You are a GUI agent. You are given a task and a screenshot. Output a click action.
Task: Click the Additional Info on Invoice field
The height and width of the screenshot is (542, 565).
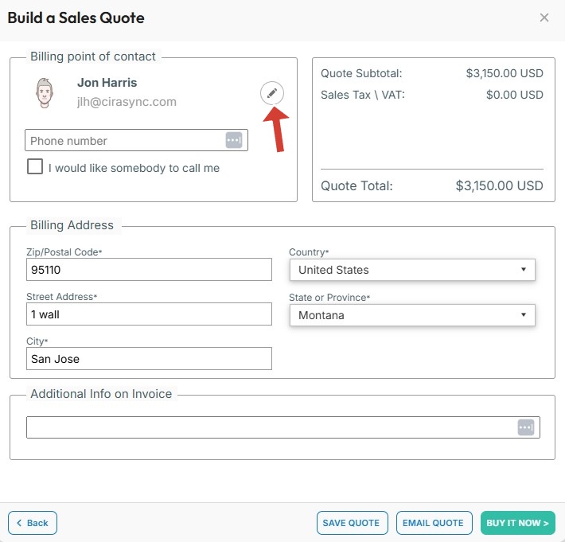[271, 427]
